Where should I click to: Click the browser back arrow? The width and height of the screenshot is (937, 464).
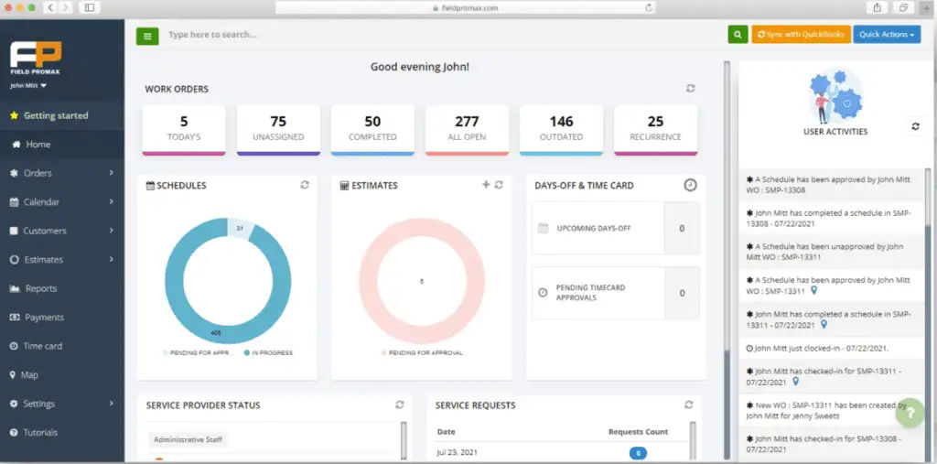50,7
